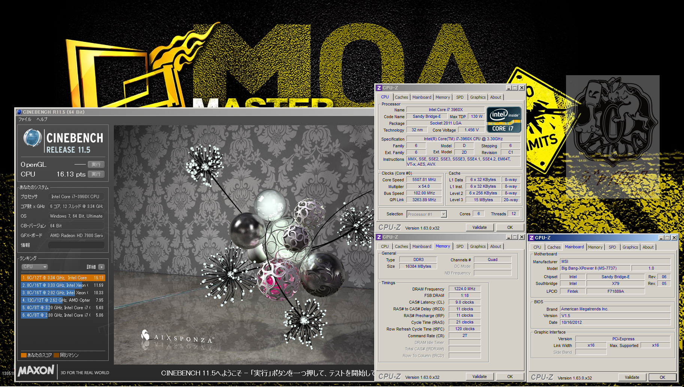The width and height of the screenshot is (684, 387).
Task: Click OK in CPU-Z Mainboard window
Action: click(662, 377)
